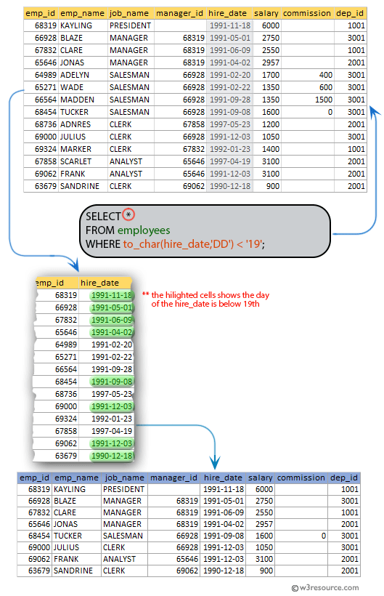384x596 pixels.
Task: Click the FROM keyword in the query
Action: [99, 230]
